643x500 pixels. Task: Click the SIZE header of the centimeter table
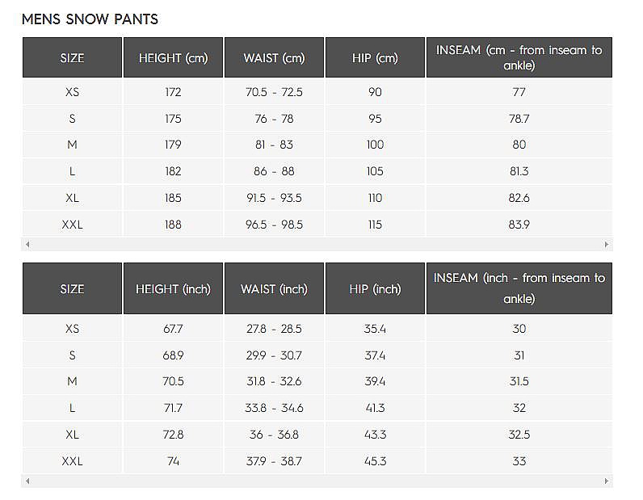72,58
